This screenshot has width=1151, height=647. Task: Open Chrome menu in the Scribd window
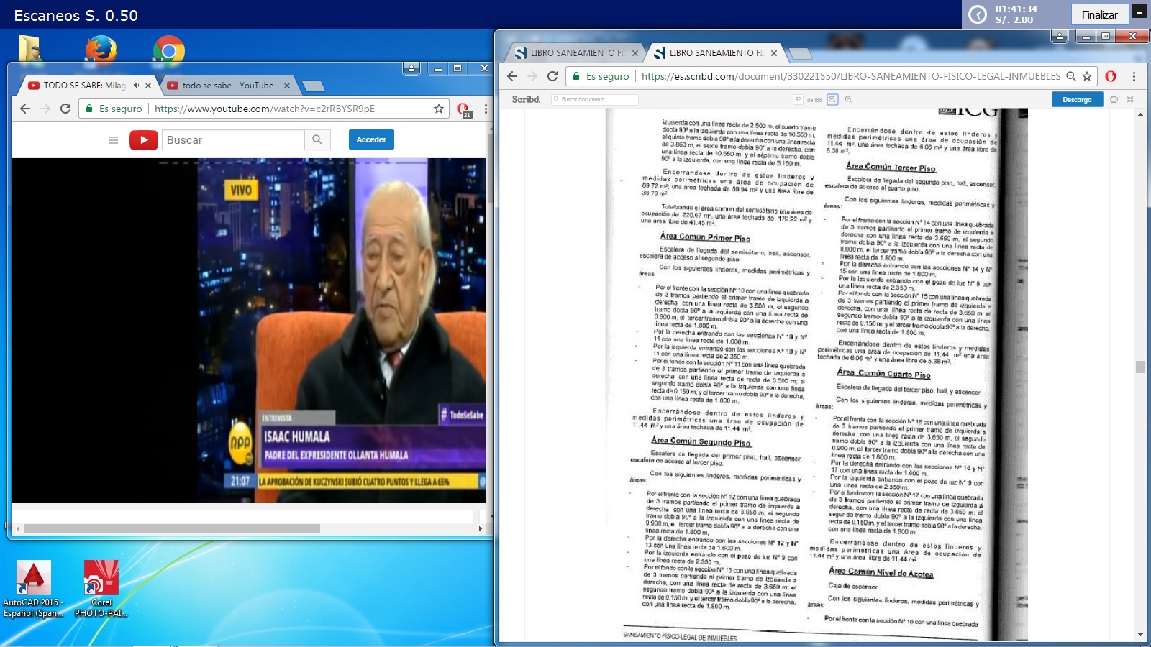pyautogui.click(x=1134, y=76)
